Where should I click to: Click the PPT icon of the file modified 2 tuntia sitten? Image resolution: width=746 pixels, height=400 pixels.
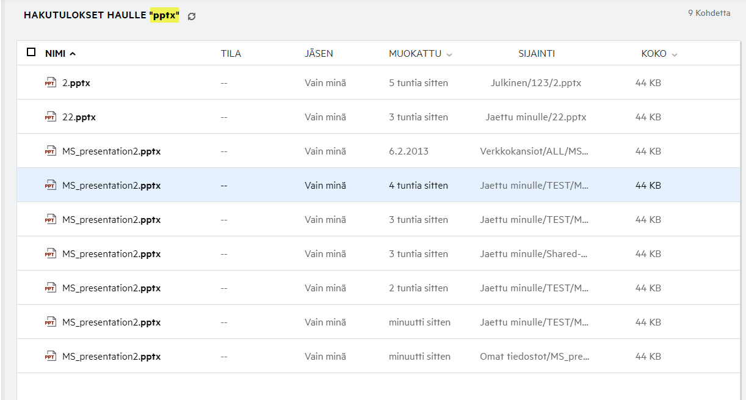tap(51, 288)
